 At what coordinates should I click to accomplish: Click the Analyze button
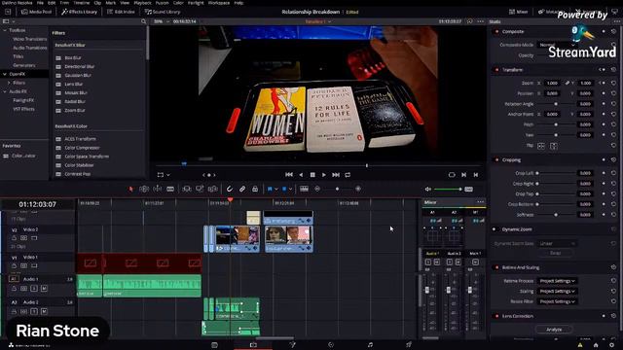(x=554, y=330)
